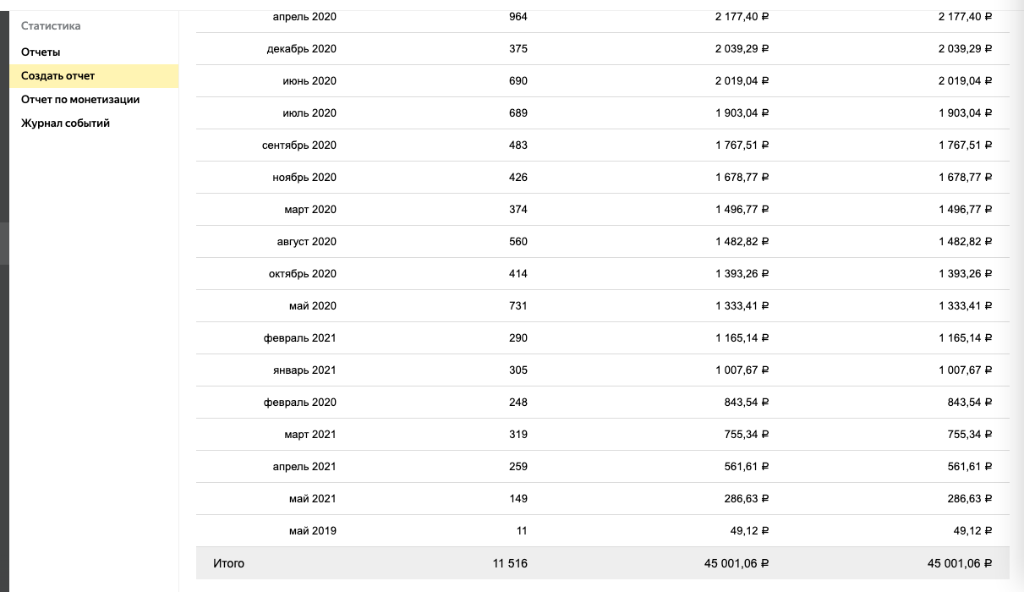The image size is (1024, 592).
Task: Click the декабрь 2020 month cell
Action: pos(301,49)
